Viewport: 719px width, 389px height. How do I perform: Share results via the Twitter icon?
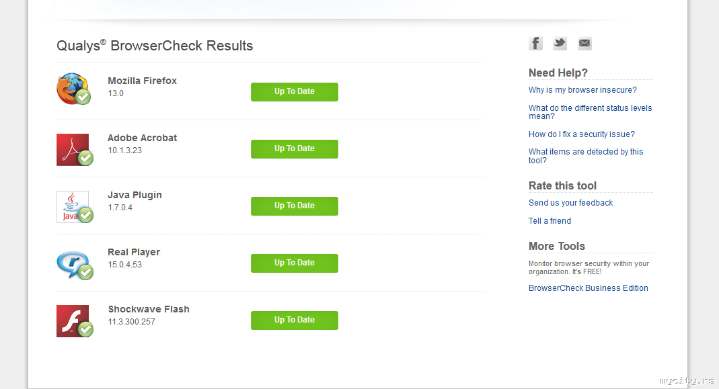[x=560, y=44]
